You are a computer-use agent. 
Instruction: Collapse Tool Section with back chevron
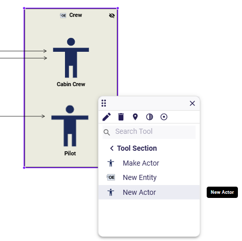pos(112,148)
